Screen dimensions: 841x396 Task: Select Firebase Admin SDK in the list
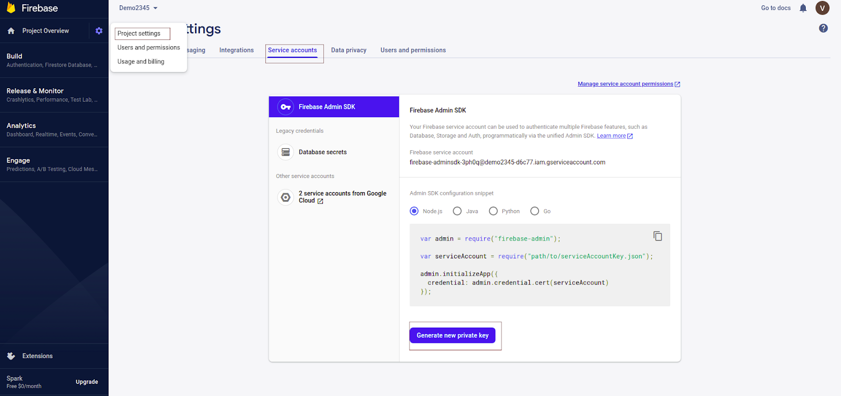pyautogui.click(x=334, y=107)
